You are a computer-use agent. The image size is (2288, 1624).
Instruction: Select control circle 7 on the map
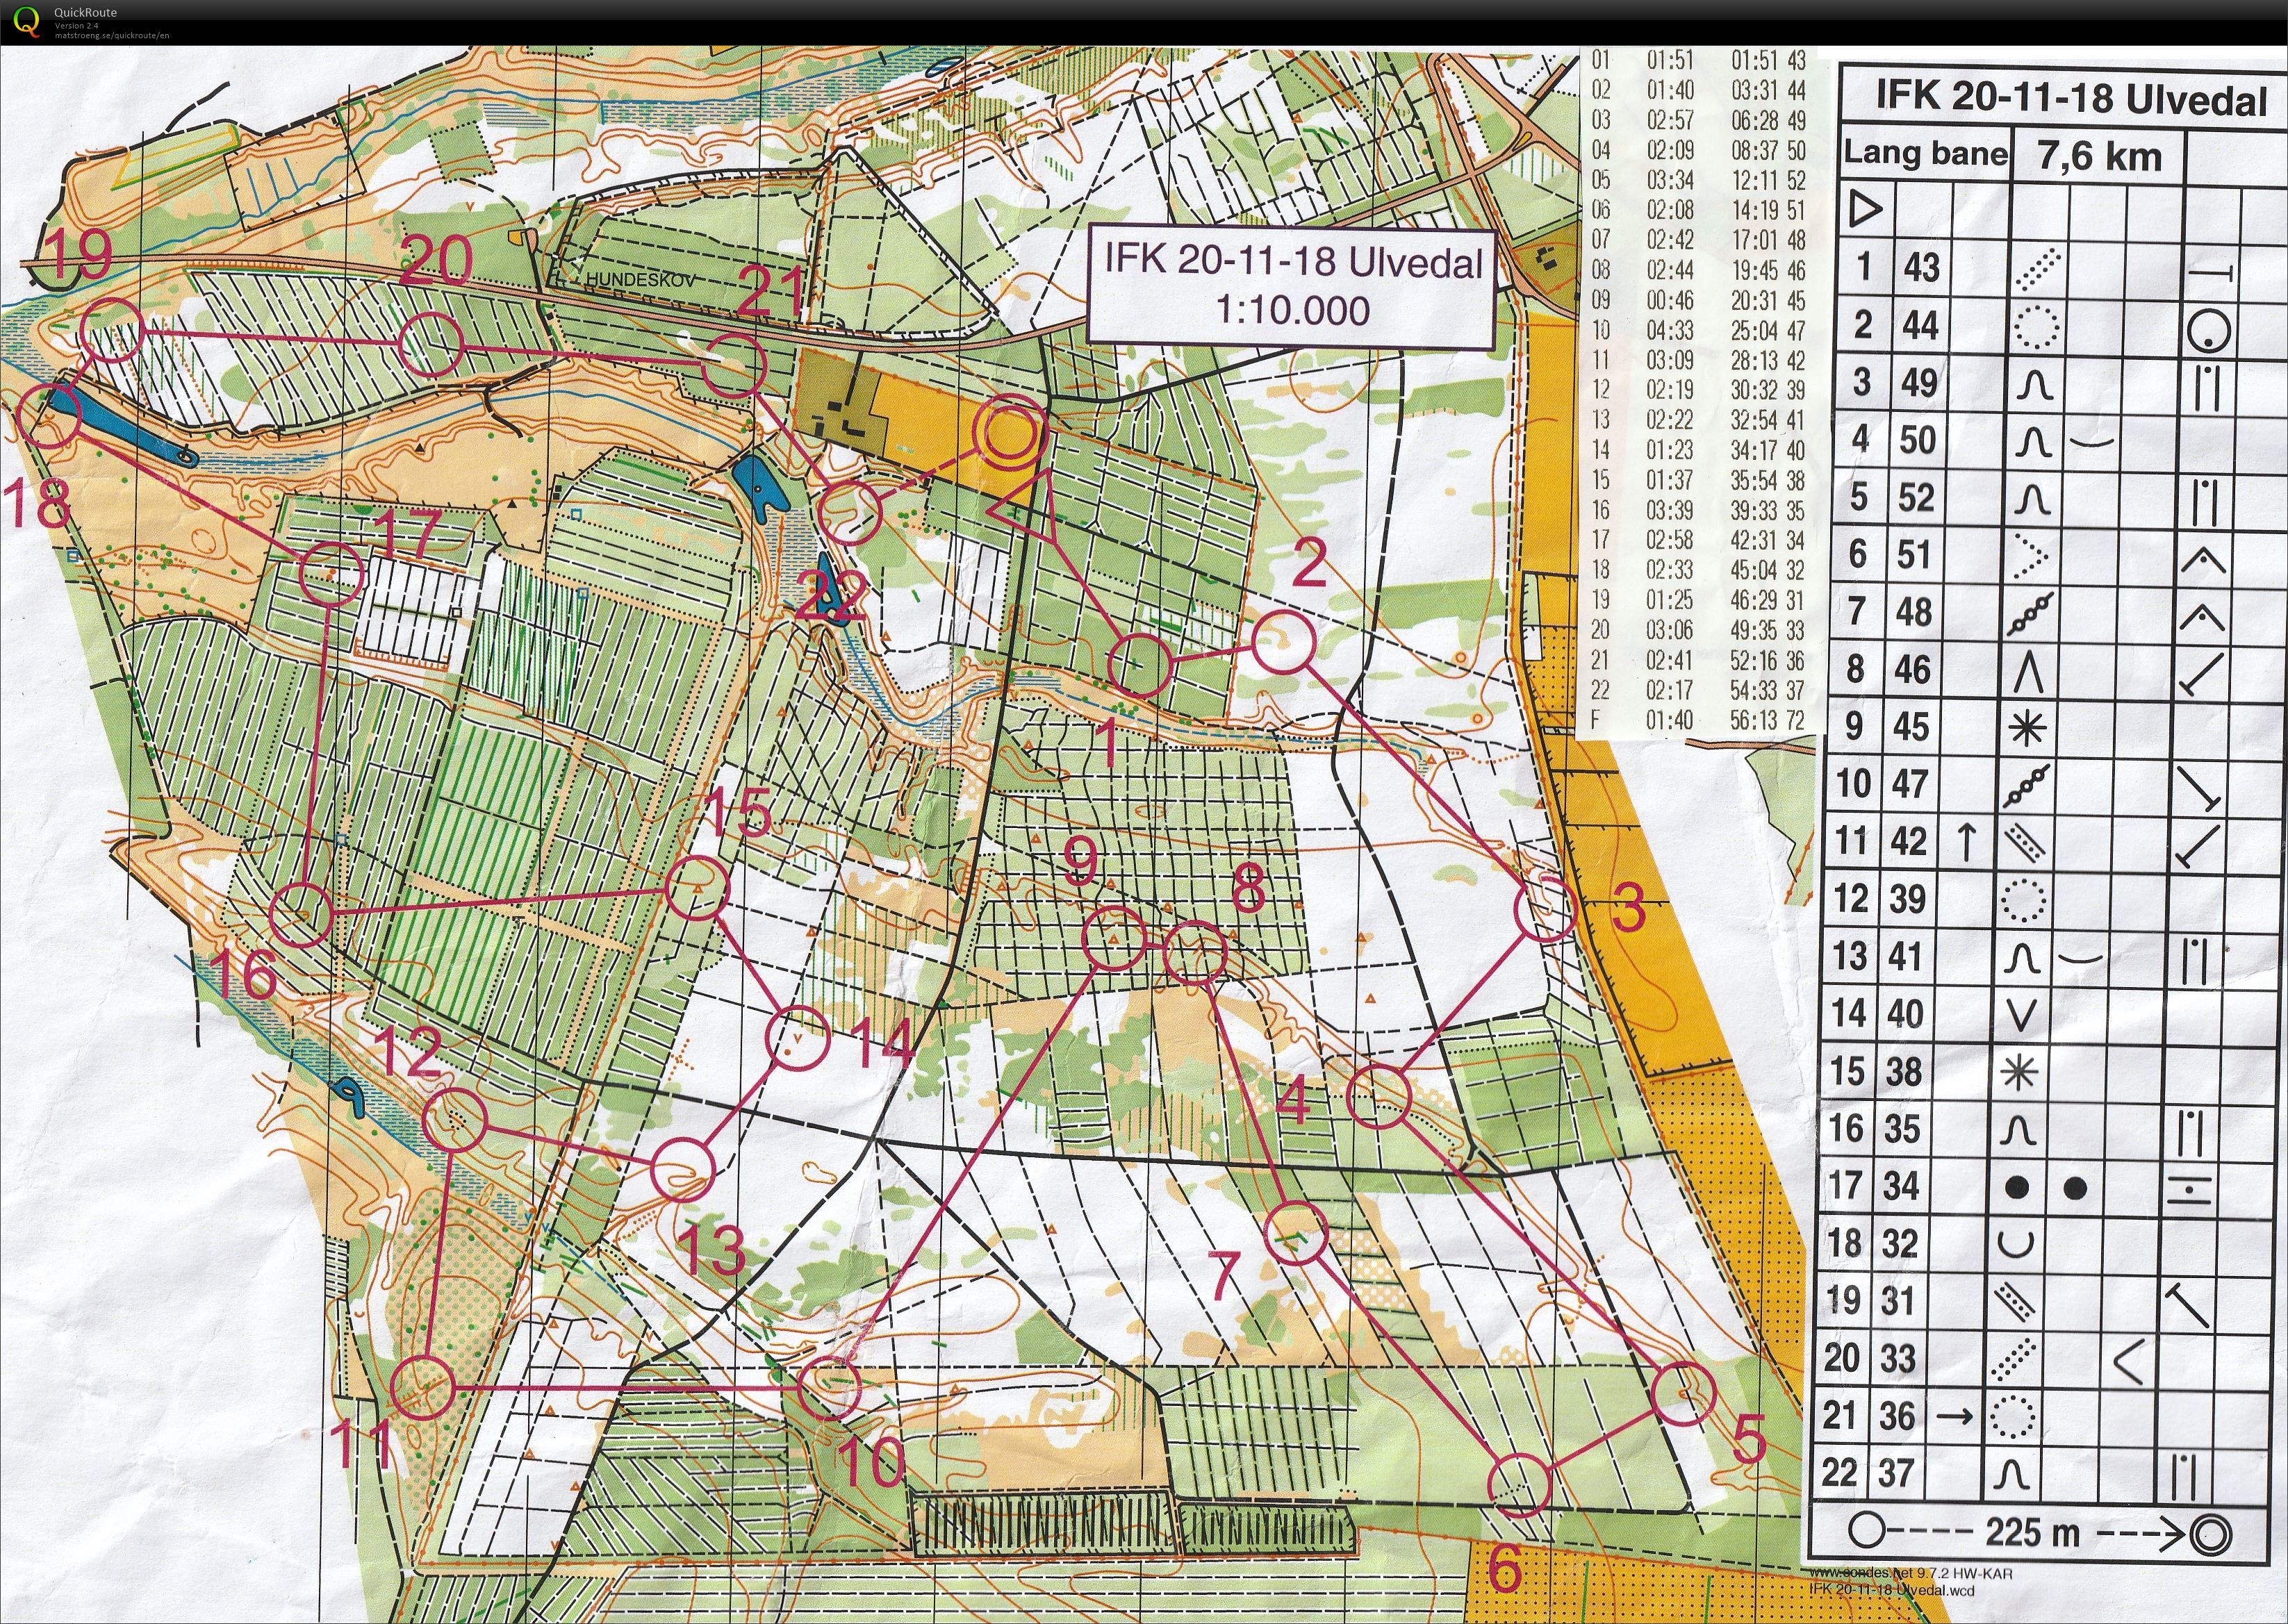pos(1296,1233)
